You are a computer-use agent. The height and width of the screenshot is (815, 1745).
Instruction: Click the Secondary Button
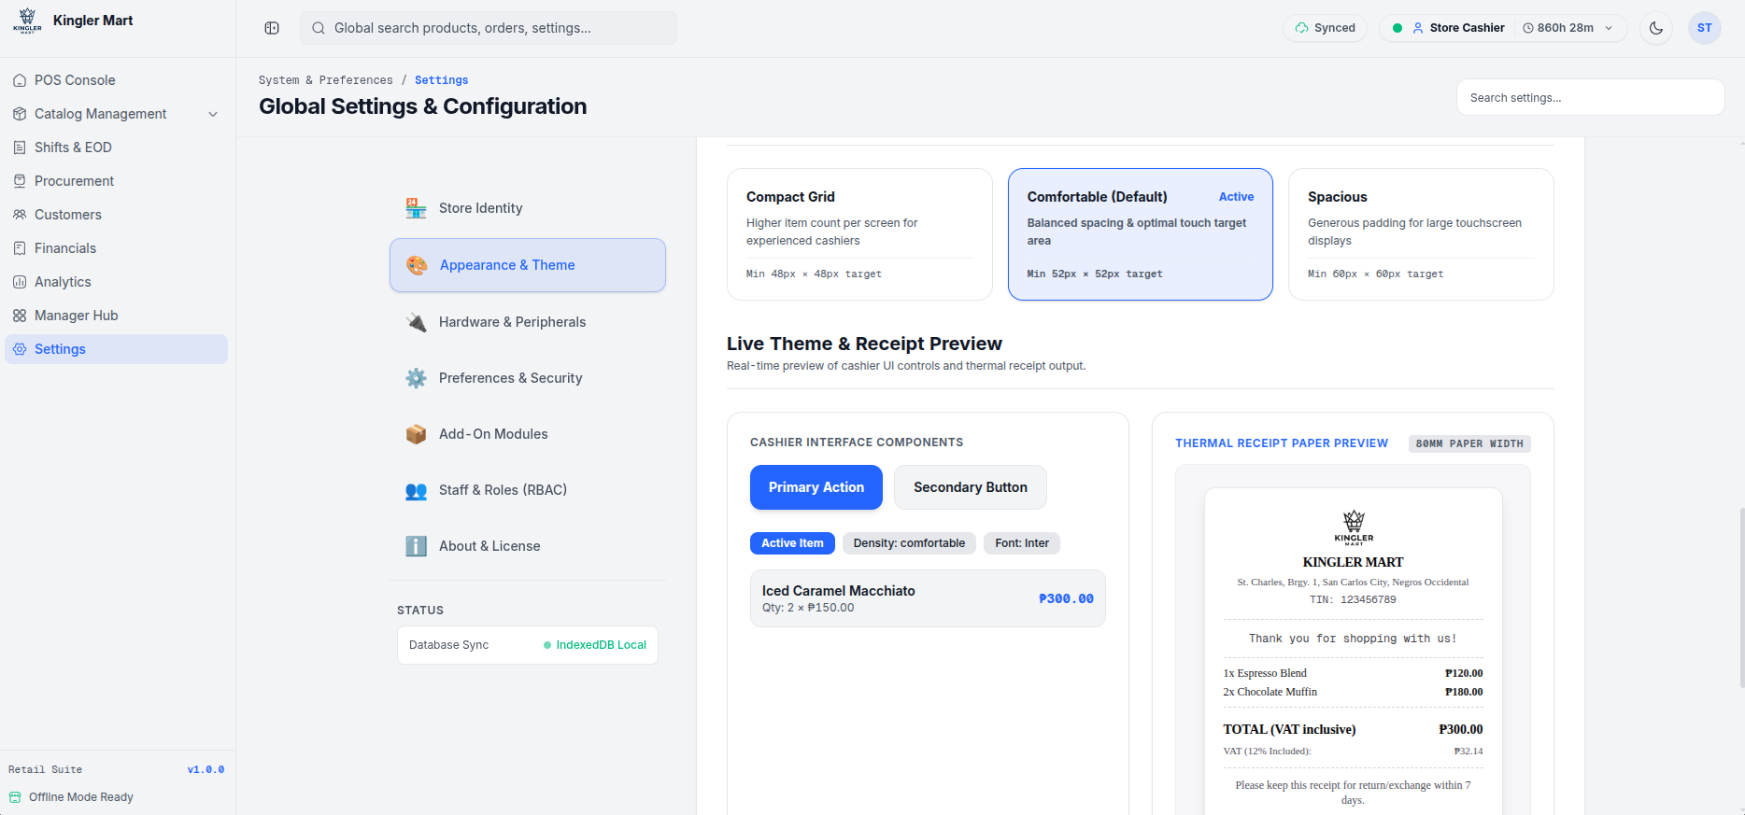click(971, 487)
